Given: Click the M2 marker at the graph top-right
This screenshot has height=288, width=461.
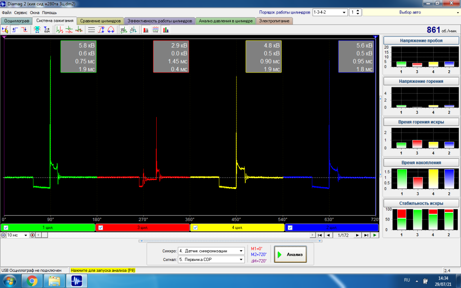Looking at the screenshot, I should point(375,37).
